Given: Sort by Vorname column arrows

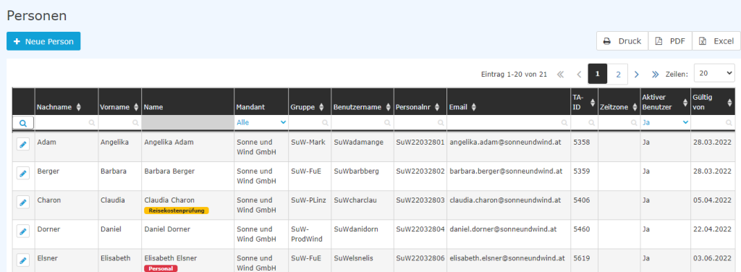Looking at the screenshot, I should 137,107.
